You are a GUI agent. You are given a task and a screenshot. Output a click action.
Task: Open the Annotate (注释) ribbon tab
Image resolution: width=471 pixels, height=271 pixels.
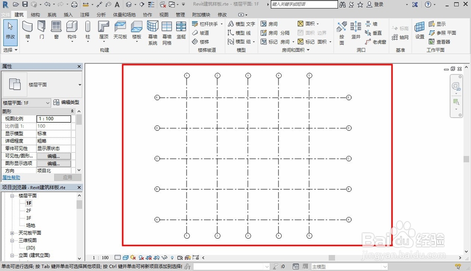click(85, 15)
